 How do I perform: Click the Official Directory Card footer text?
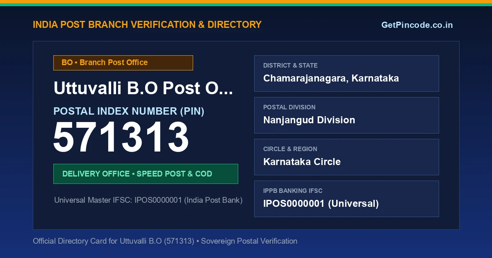pos(165,241)
